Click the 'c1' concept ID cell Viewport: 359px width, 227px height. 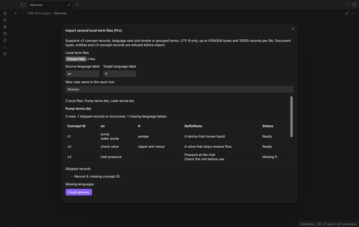pyautogui.click(x=82, y=136)
